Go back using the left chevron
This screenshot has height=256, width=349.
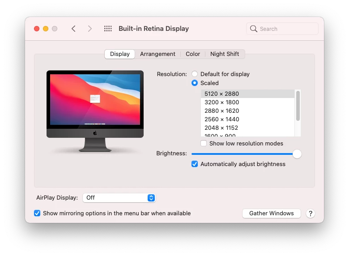pos(73,29)
